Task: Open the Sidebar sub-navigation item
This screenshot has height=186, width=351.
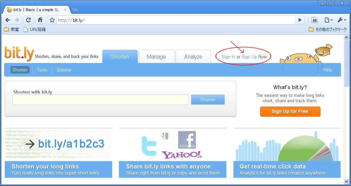Action: pos(64,70)
